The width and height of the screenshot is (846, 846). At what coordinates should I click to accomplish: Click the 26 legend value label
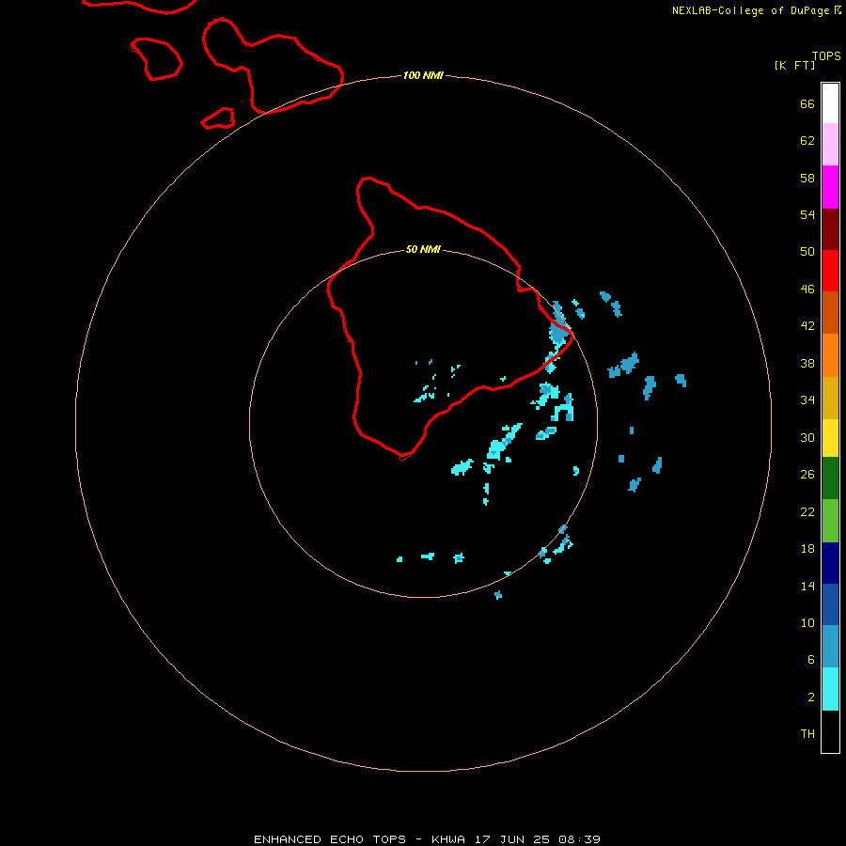(x=807, y=475)
